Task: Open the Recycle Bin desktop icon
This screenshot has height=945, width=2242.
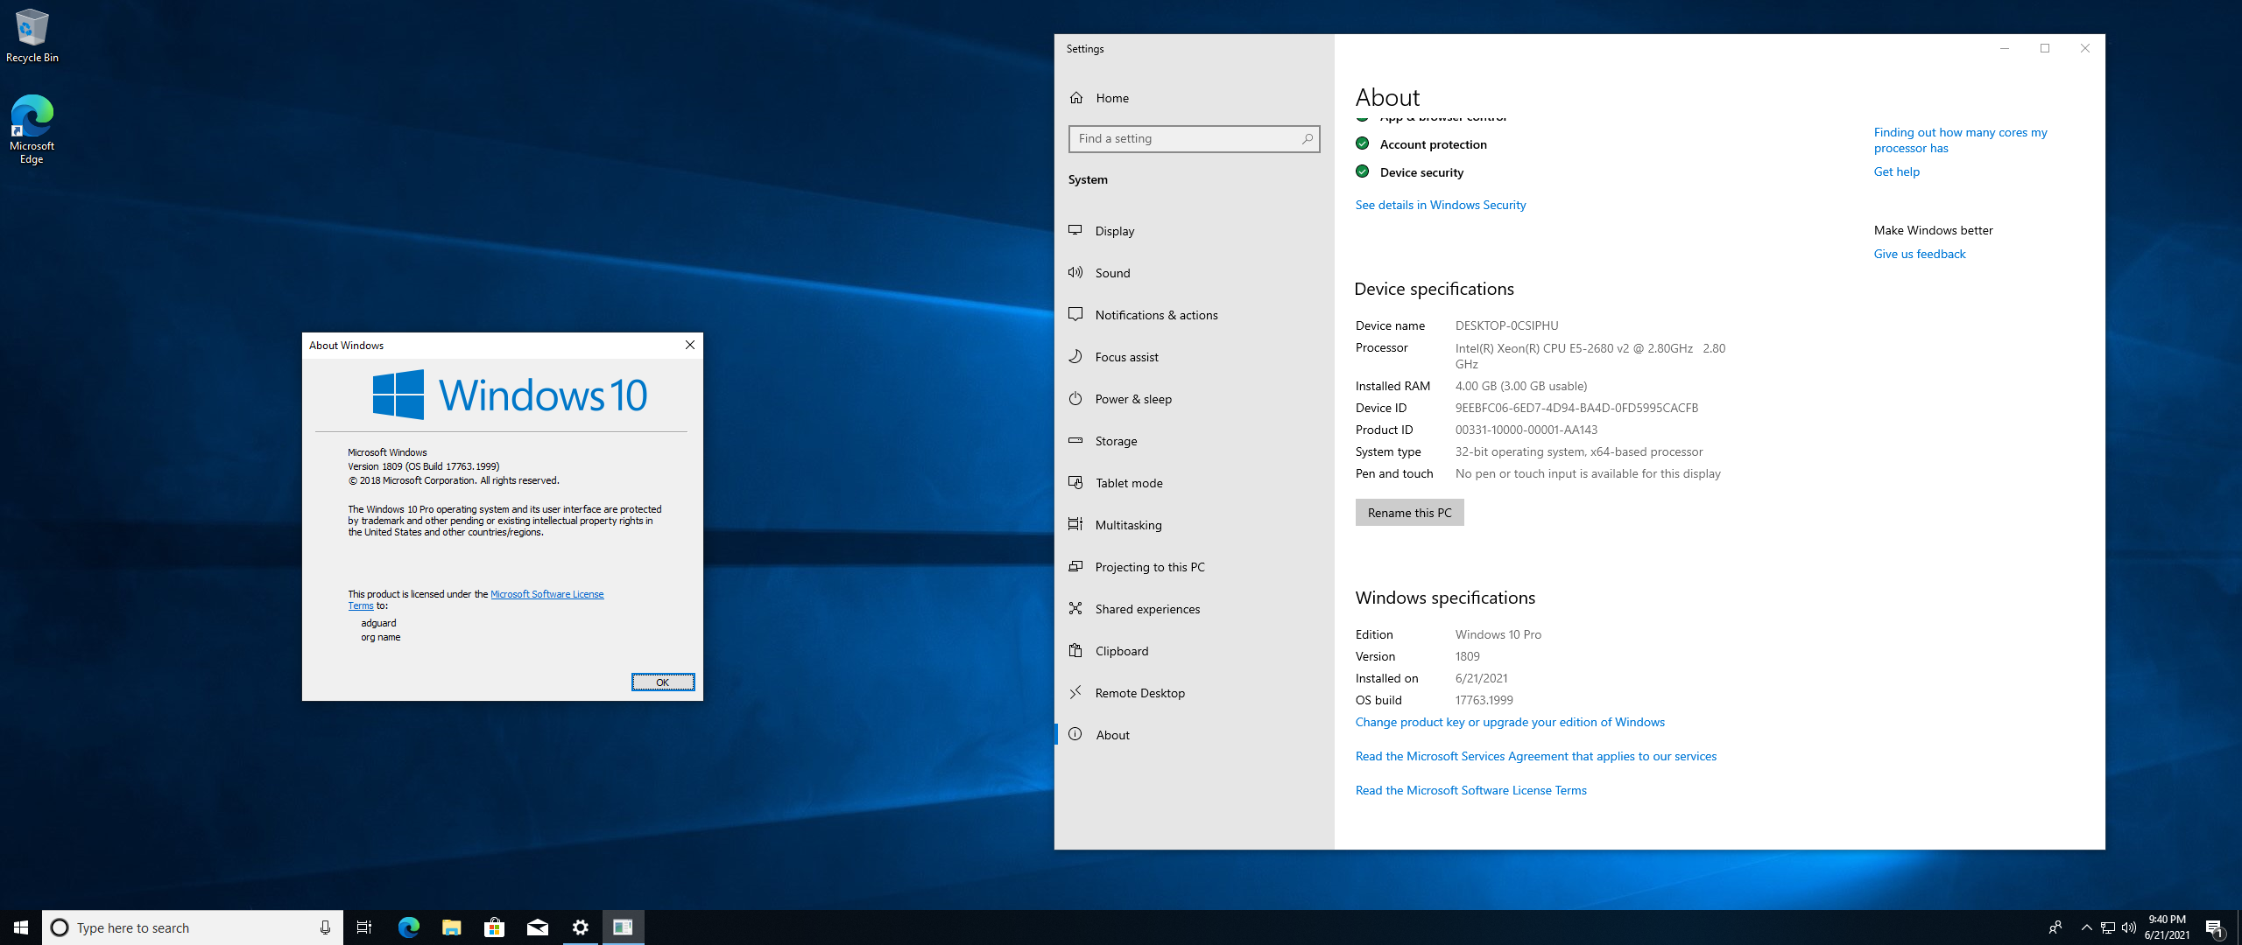Action: point(32,36)
